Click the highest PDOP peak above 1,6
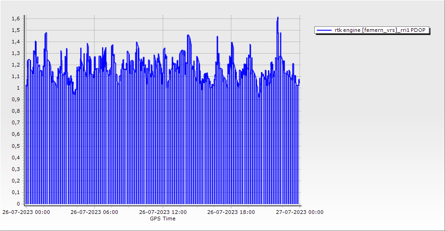The height and width of the screenshot is (231, 445). coord(278,18)
